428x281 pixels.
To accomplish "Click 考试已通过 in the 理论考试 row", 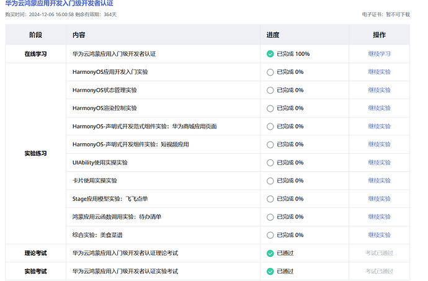I will (x=379, y=253).
